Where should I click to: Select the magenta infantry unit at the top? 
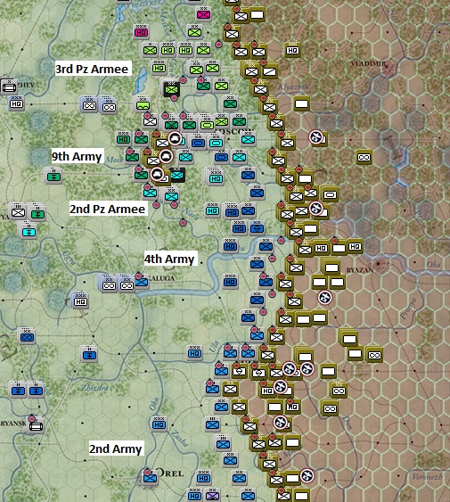203,14
